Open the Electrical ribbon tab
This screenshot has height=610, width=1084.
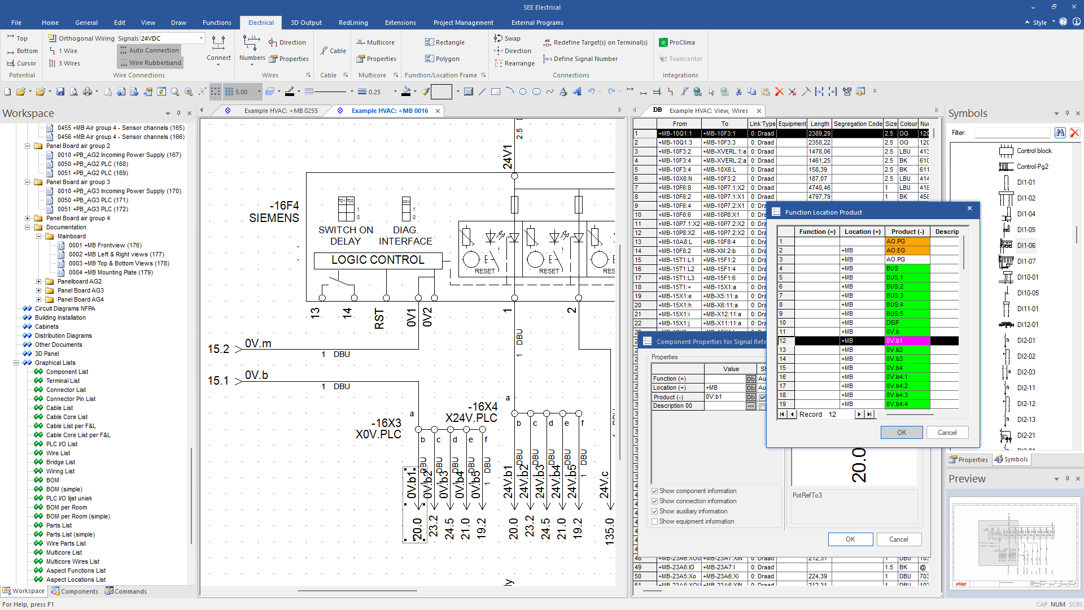[x=263, y=23]
